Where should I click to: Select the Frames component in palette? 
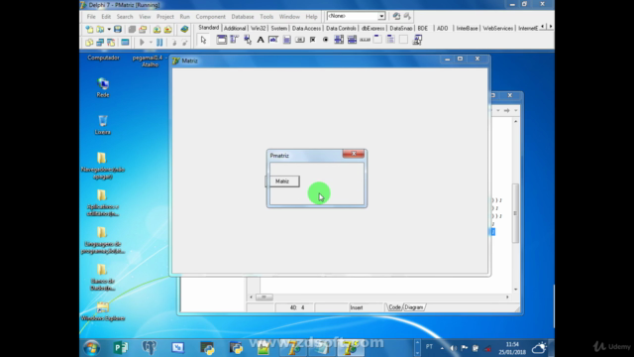click(222, 40)
